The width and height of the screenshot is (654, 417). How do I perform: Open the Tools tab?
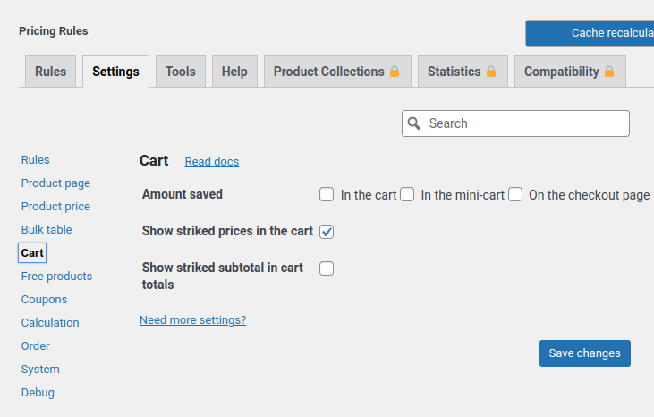pos(181,72)
